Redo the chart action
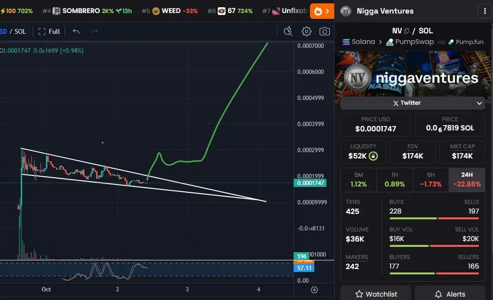 tap(94, 31)
